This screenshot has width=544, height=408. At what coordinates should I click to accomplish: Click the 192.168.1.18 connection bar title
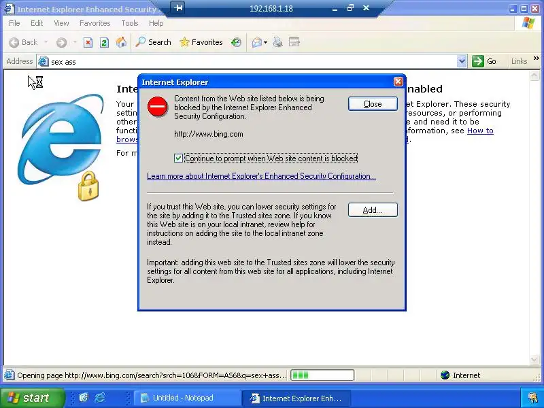(271, 9)
